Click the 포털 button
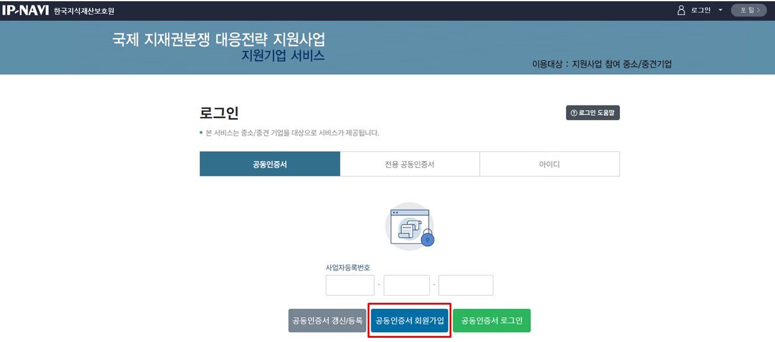775x342 pixels. (748, 10)
